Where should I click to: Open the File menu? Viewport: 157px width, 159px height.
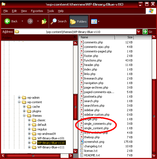[6, 11]
